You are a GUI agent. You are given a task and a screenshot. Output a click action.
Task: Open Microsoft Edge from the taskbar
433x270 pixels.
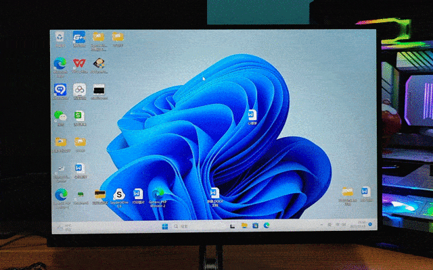[267, 225]
